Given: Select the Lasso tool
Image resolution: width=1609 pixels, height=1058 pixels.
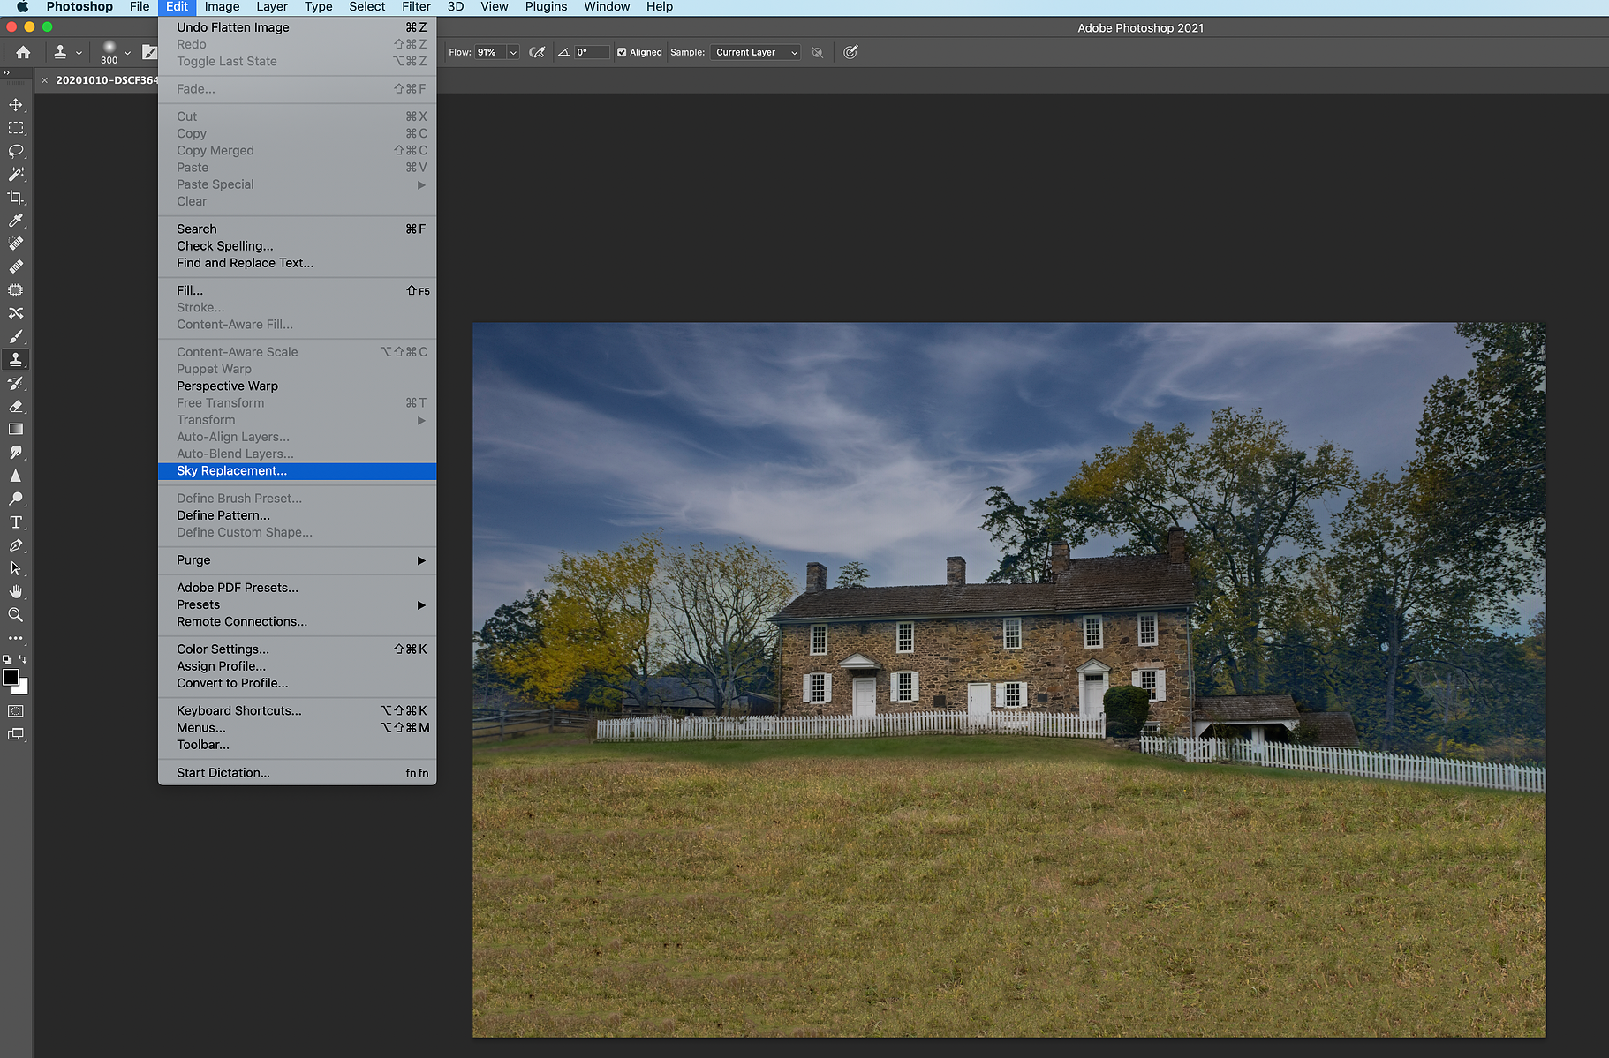Looking at the screenshot, I should (16, 151).
